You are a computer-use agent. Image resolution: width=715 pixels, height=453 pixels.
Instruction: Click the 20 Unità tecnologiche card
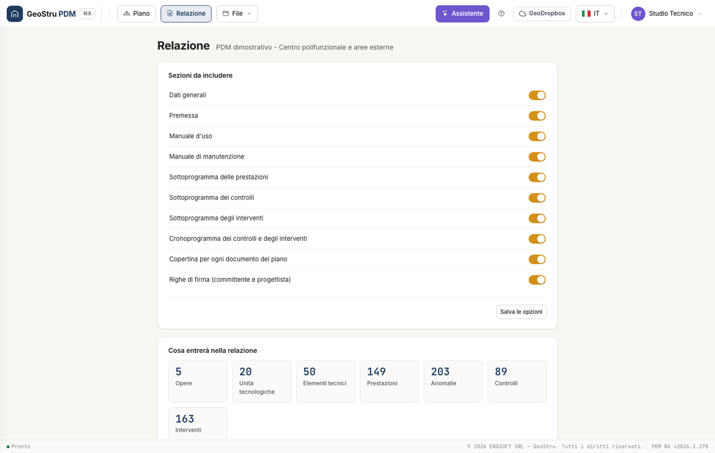click(x=262, y=381)
